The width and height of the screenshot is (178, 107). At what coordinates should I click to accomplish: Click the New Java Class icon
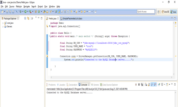pos(39,12)
